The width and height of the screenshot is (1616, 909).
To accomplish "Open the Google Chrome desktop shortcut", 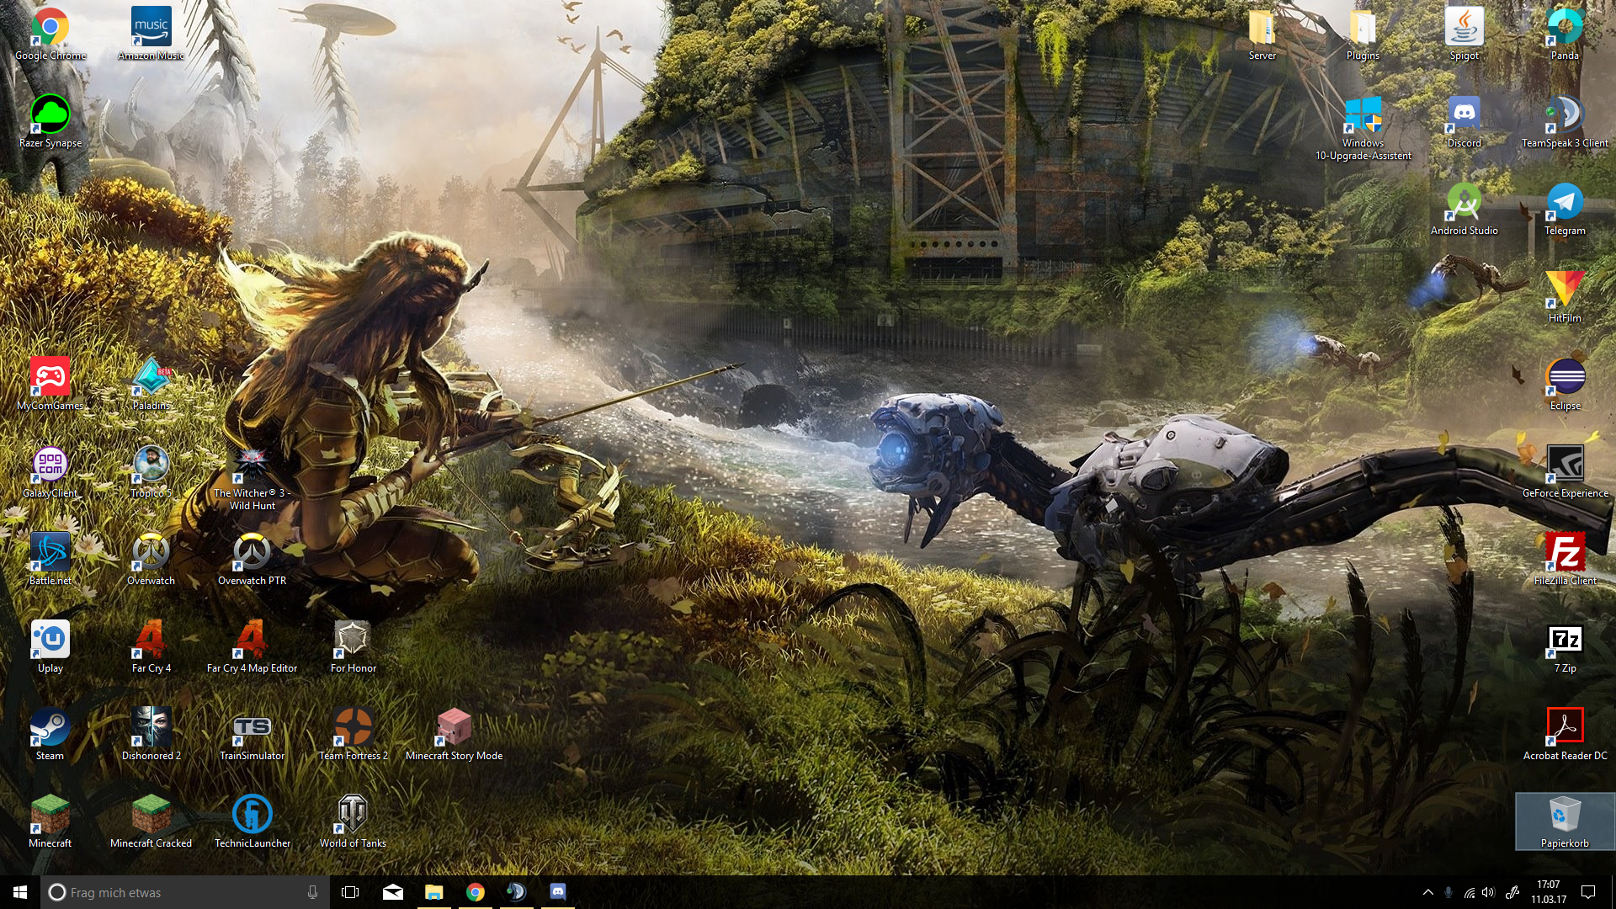I will click(x=50, y=34).
